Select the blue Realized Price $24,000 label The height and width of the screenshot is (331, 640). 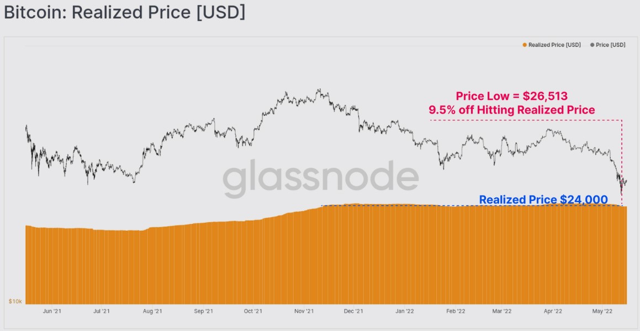(x=543, y=200)
